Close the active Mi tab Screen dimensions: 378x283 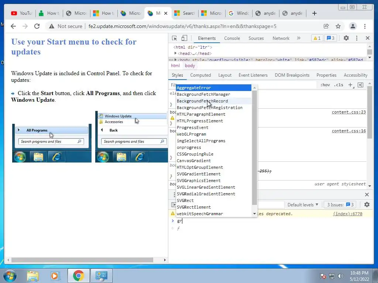tap(166, 13)
